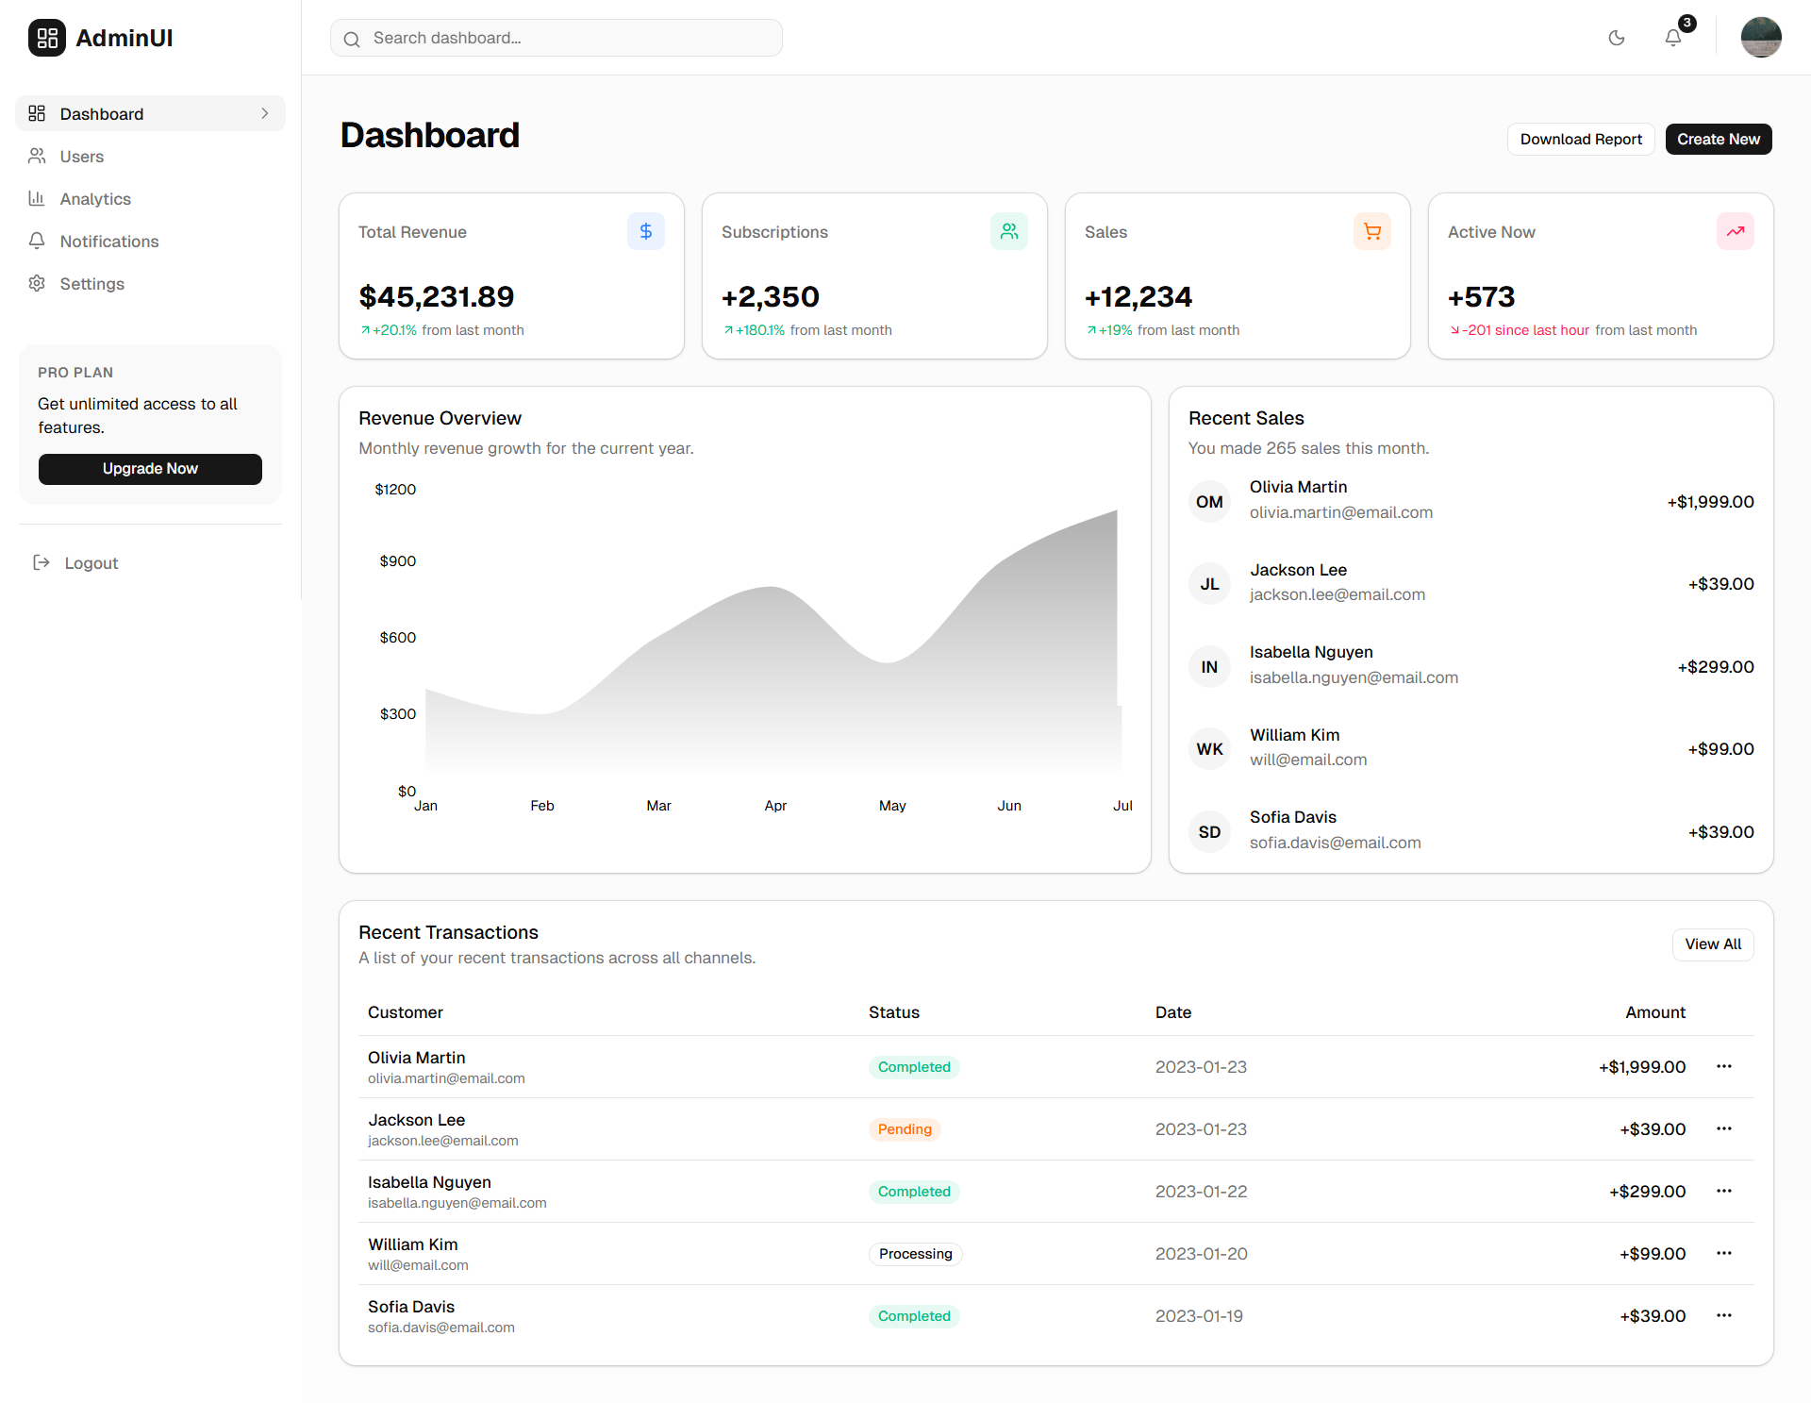1811x1403 pixels.
Task: Go to the Analytics menu item
Action: click(x=94, y=199)
